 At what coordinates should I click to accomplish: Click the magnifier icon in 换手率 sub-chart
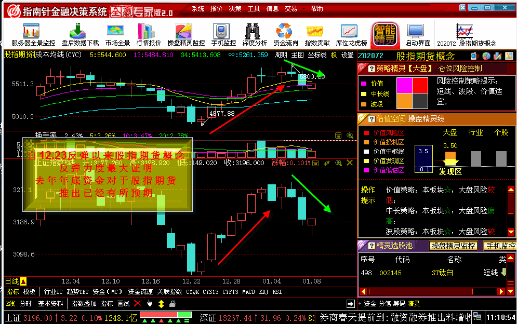350,136
